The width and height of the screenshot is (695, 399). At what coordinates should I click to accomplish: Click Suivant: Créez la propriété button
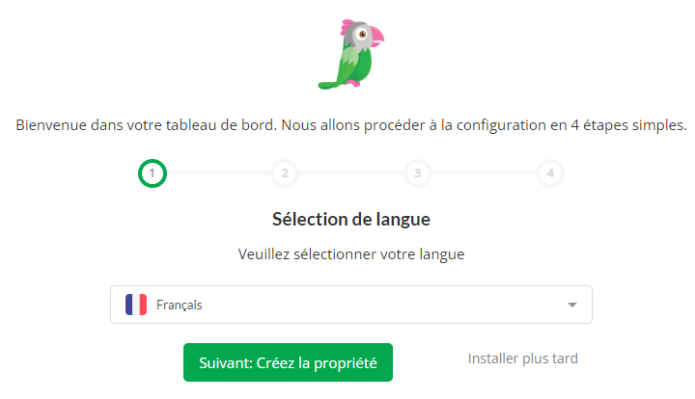point(288,362)
